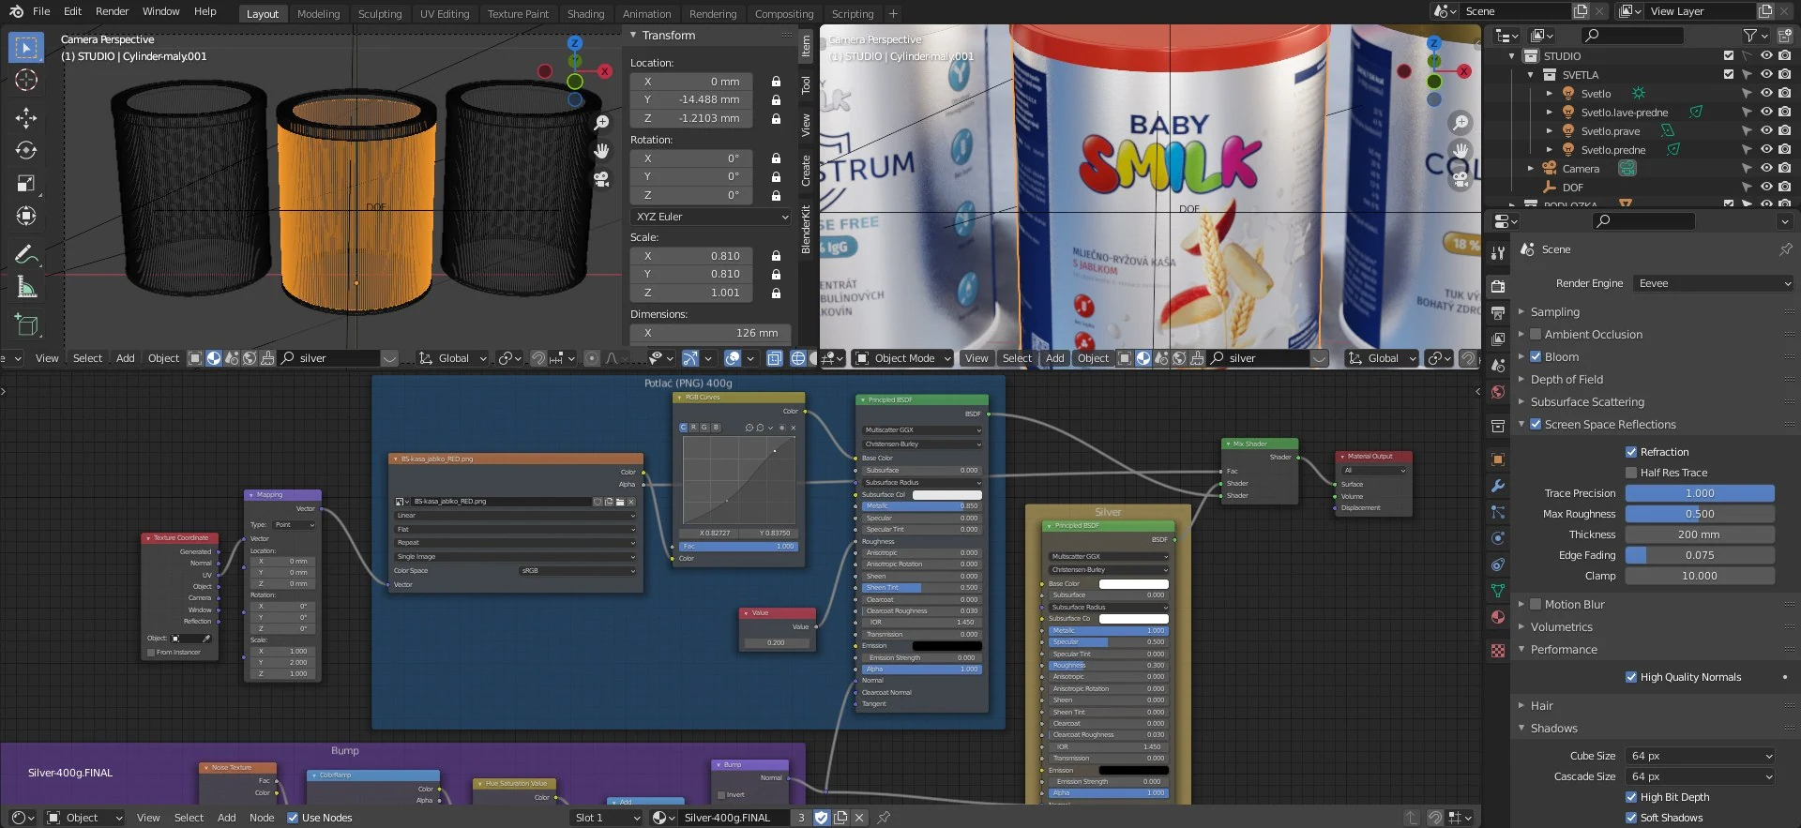
Task: Open Physics properties tab
Action: coord(1498,538)
